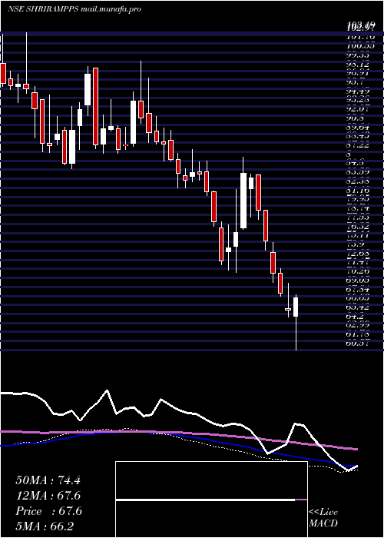Click the 92.07 price axis label

tap(358, 109)
